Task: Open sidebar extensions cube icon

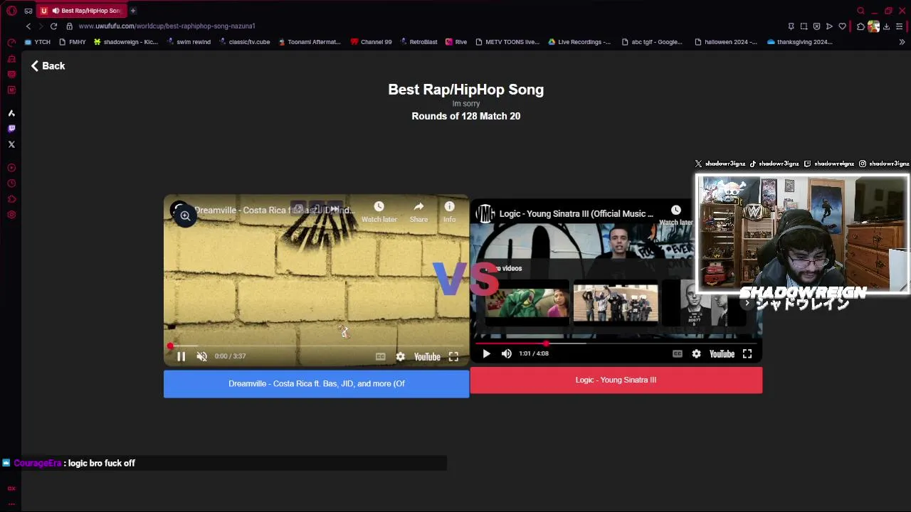Action: click(x=11, y=199)
